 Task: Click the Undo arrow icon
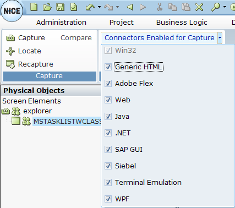(90, 7)
